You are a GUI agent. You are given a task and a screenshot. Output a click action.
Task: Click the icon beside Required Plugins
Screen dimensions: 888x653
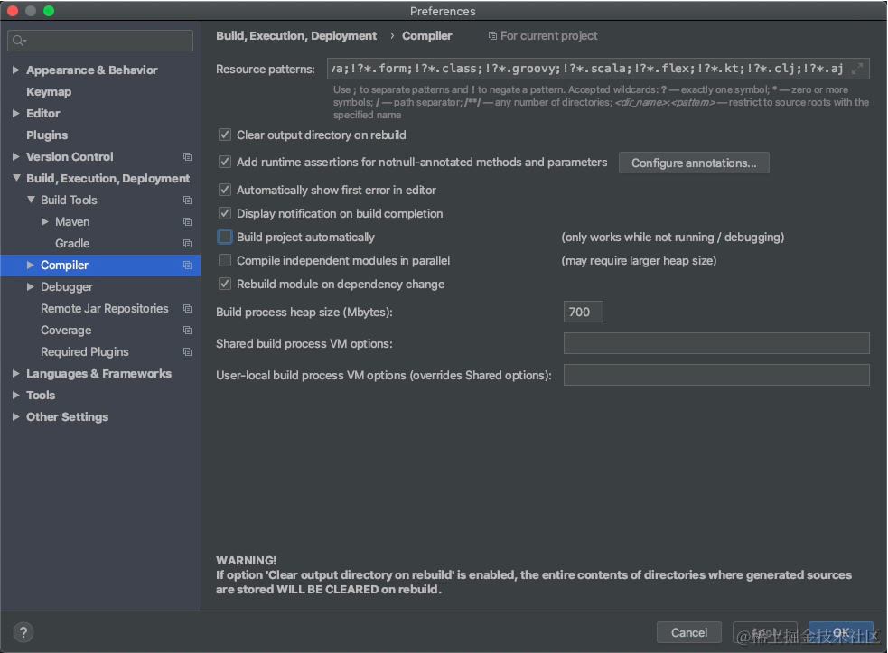point(187,351)
